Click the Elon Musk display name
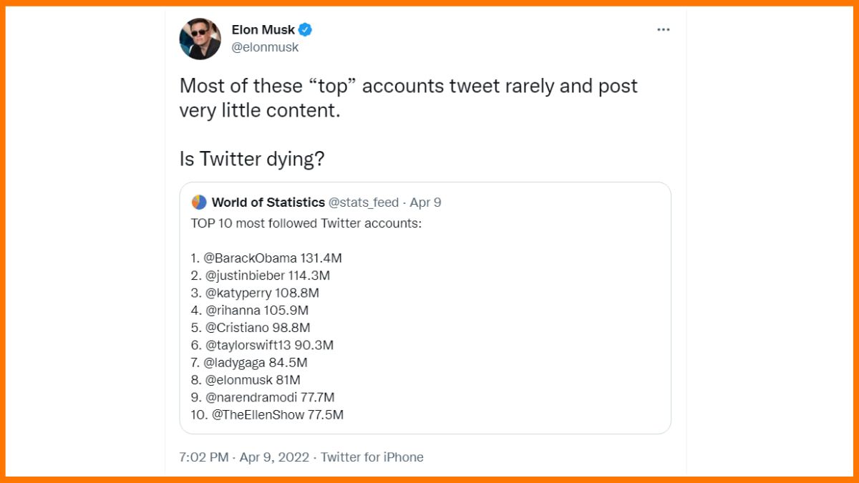 [264, 29]
